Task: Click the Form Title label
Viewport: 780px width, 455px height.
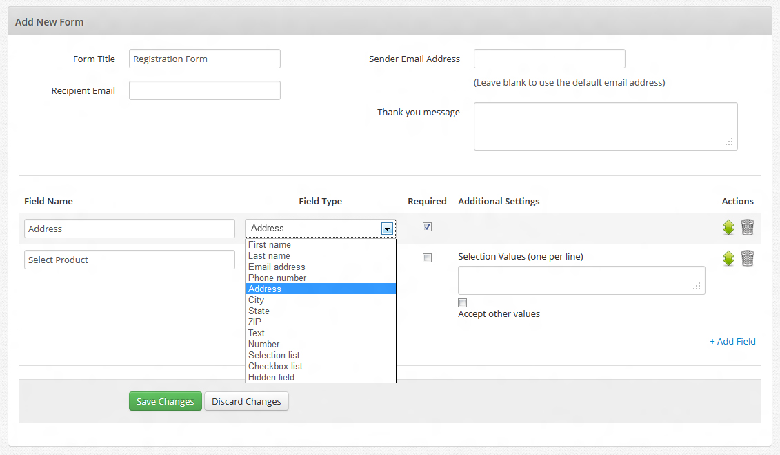Action: (x=94, y=59)
